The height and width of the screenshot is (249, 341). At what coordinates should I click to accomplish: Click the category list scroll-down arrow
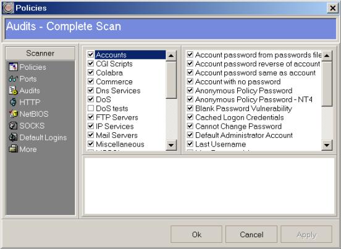point(171,145)
